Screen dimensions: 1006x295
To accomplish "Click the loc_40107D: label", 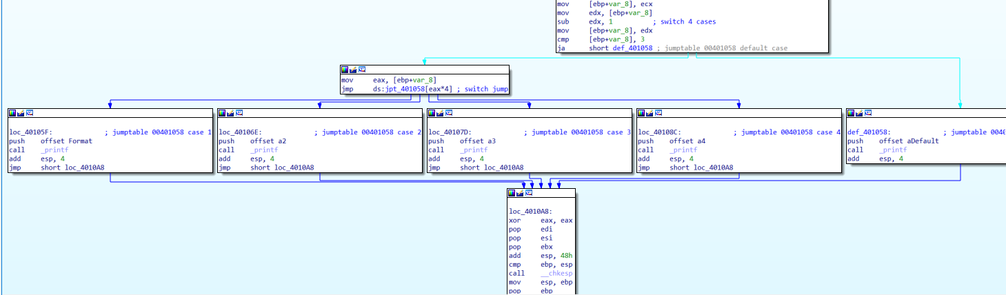I will tap(451, 132).
